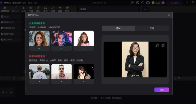
Task: Open the 素材 stock materials tool
Action: click(x=46, y=9)
